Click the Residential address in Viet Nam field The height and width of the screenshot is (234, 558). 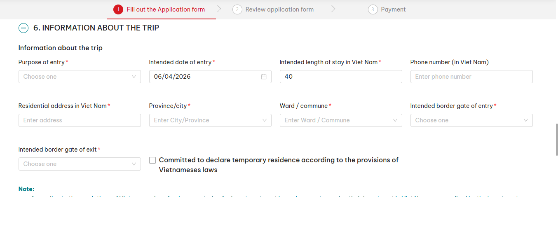(x=80, y=120)
